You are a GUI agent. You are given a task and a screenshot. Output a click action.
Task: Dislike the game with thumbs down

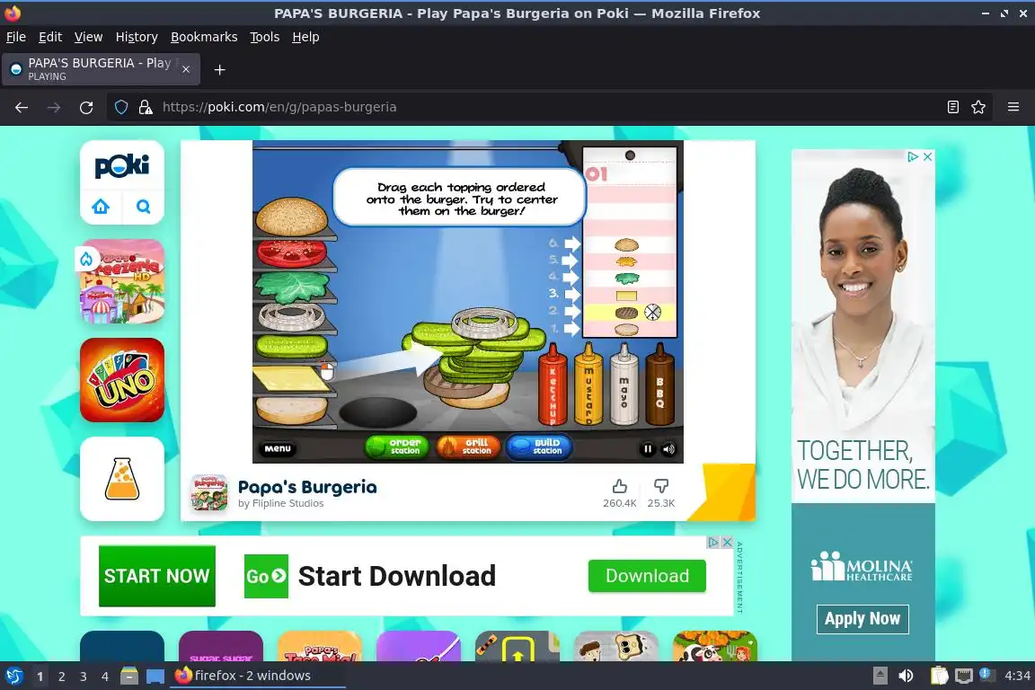click(x=660, y=487)
